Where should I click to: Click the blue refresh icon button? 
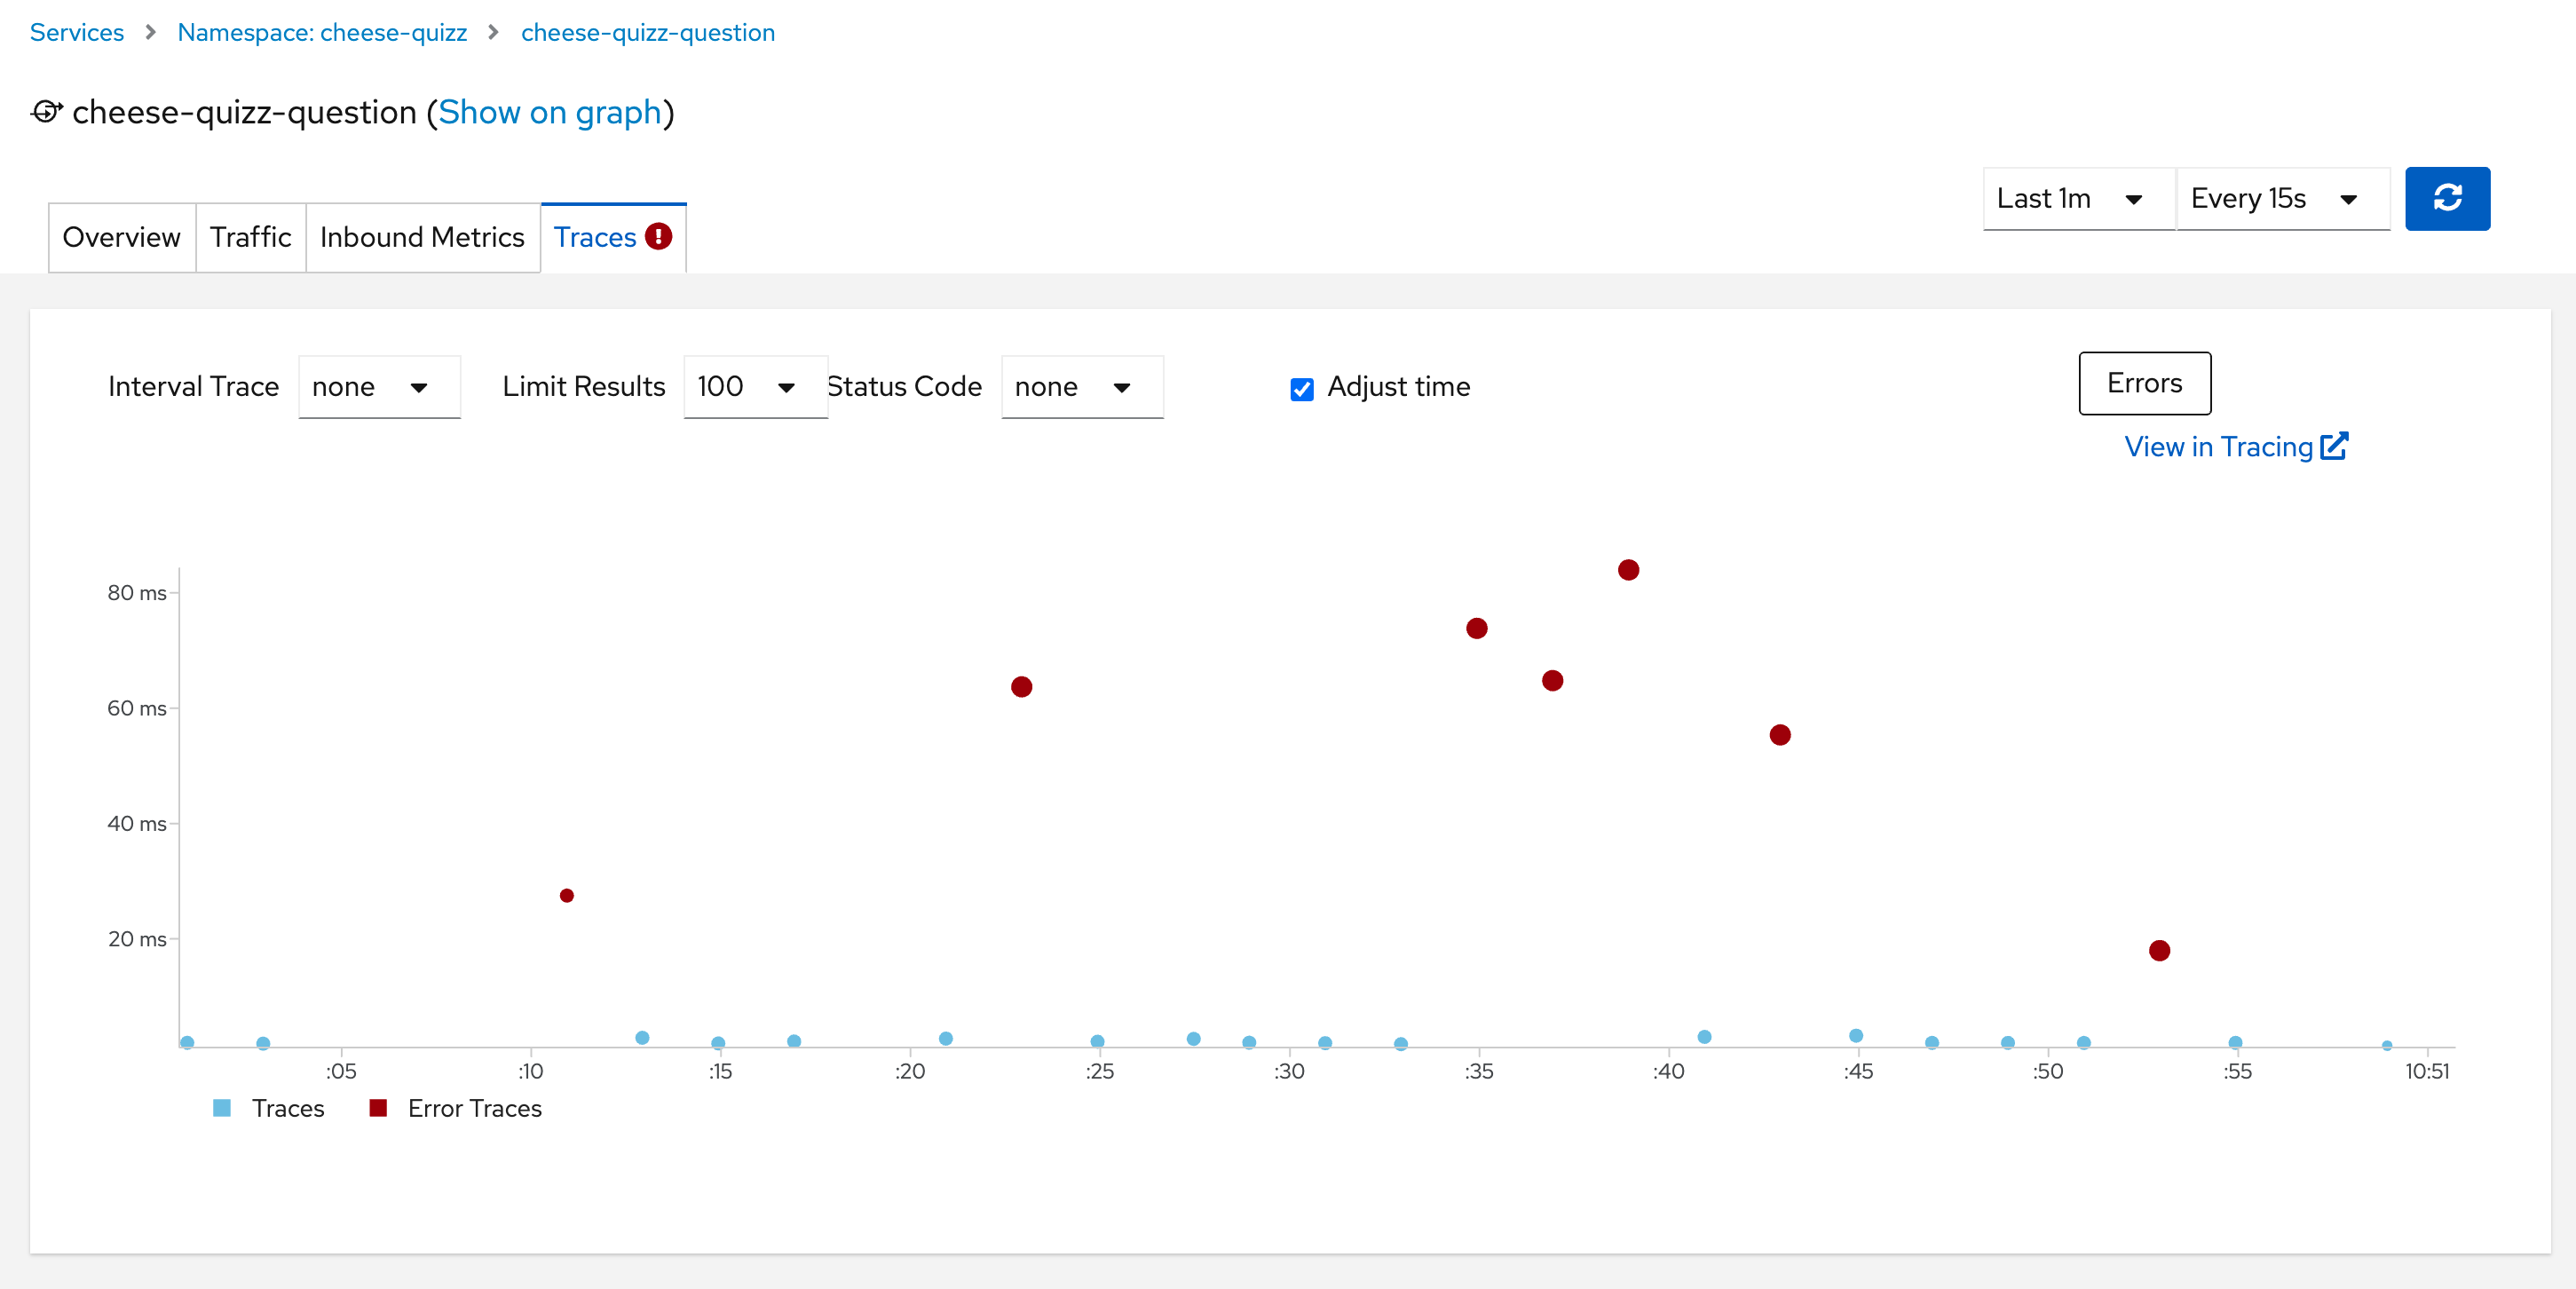[2446, 198]
